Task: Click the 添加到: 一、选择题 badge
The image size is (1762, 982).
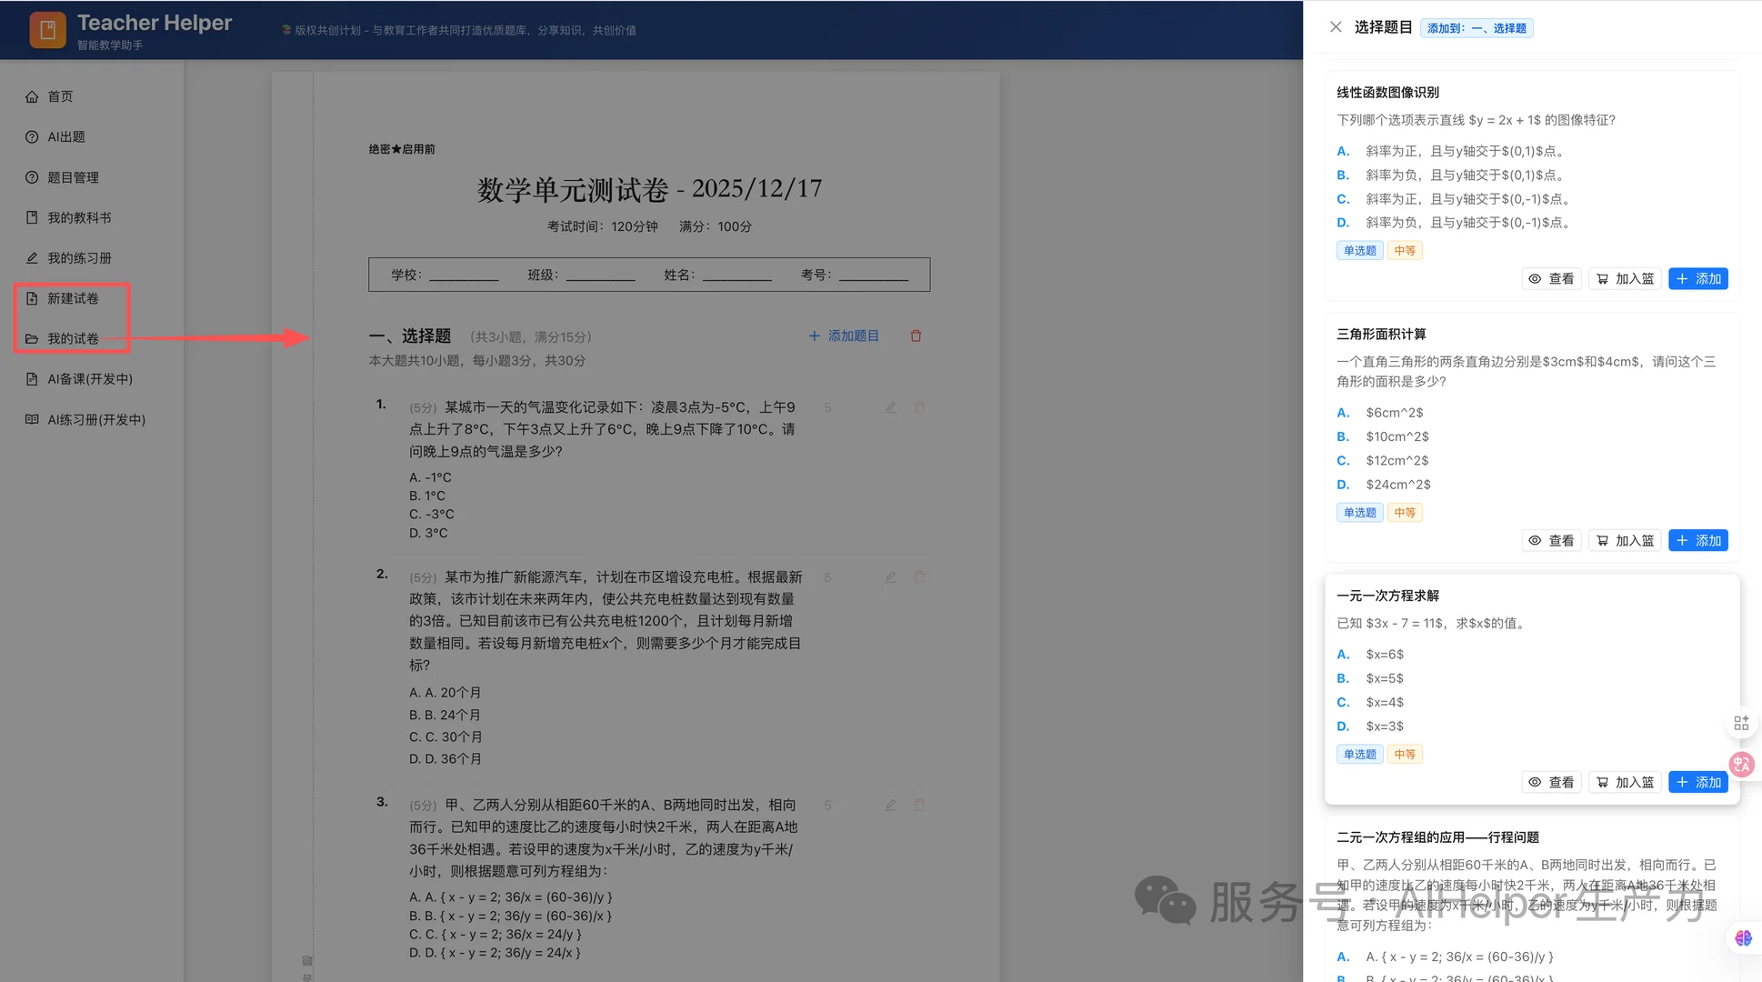Action: [x=1476, y=28]
